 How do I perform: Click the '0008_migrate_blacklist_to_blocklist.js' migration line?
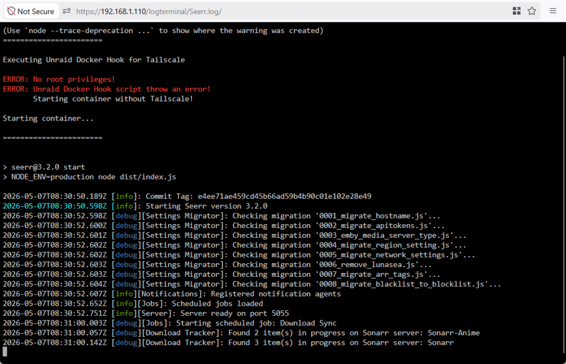252,284
